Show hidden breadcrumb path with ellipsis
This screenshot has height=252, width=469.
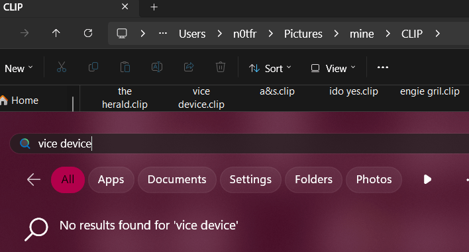(x=163, y=33)
